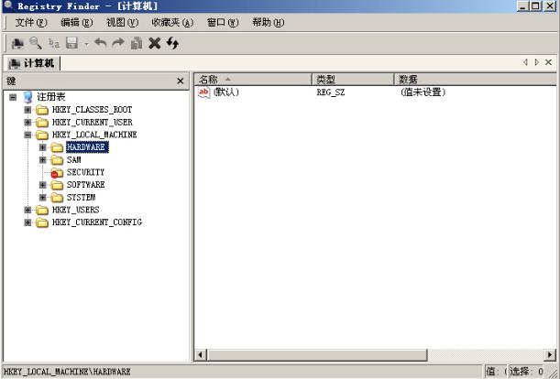The height and width of the screenshot is (379, 560).
Task: Expand HKEY_CLASSES_ROOT node
Action: click(27, 110)
